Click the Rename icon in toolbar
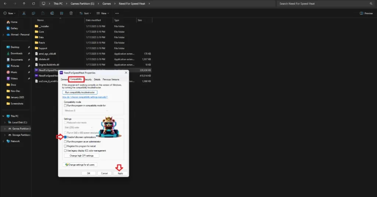377x197 pixels. 52,13
